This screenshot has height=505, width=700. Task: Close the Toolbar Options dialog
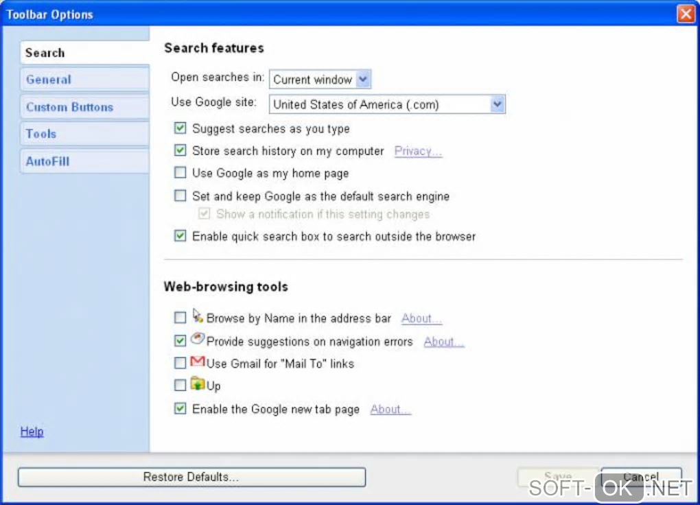(686, 14)
